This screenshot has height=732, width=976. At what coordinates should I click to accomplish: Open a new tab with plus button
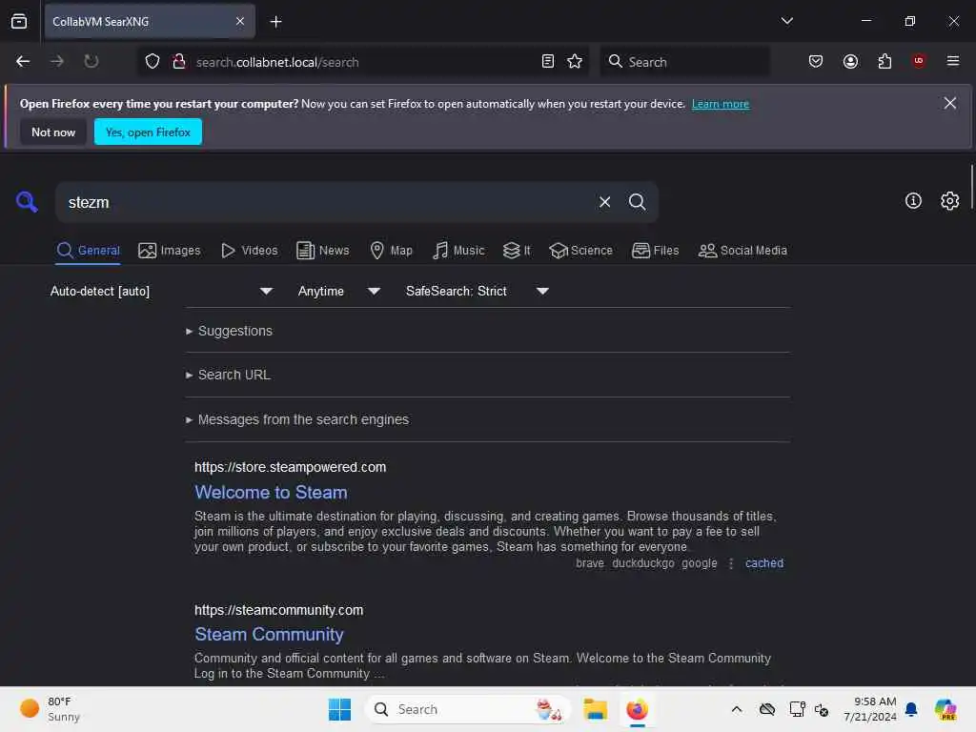275,22
